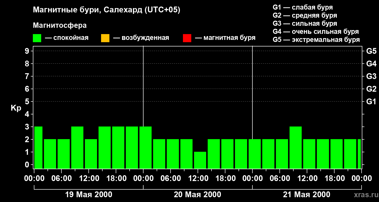Click the G2 tick label beside the plot

371,89
